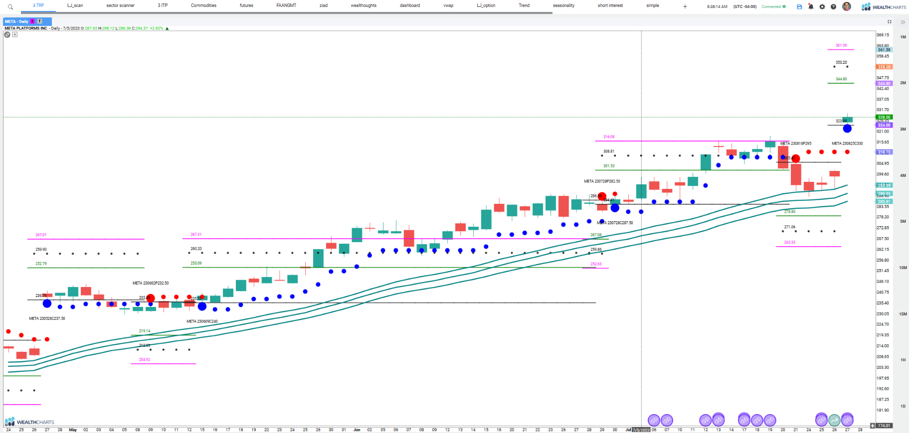Click the 8:38:14 AM clock display
The height and width of the screenshot is (433, 909).
pos(717,6)
